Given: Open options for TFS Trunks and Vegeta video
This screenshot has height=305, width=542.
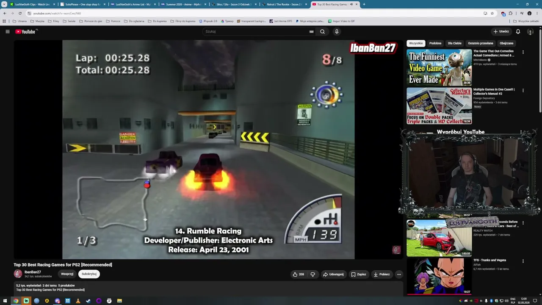Looking at the screenshot, I should pos(523,261).
